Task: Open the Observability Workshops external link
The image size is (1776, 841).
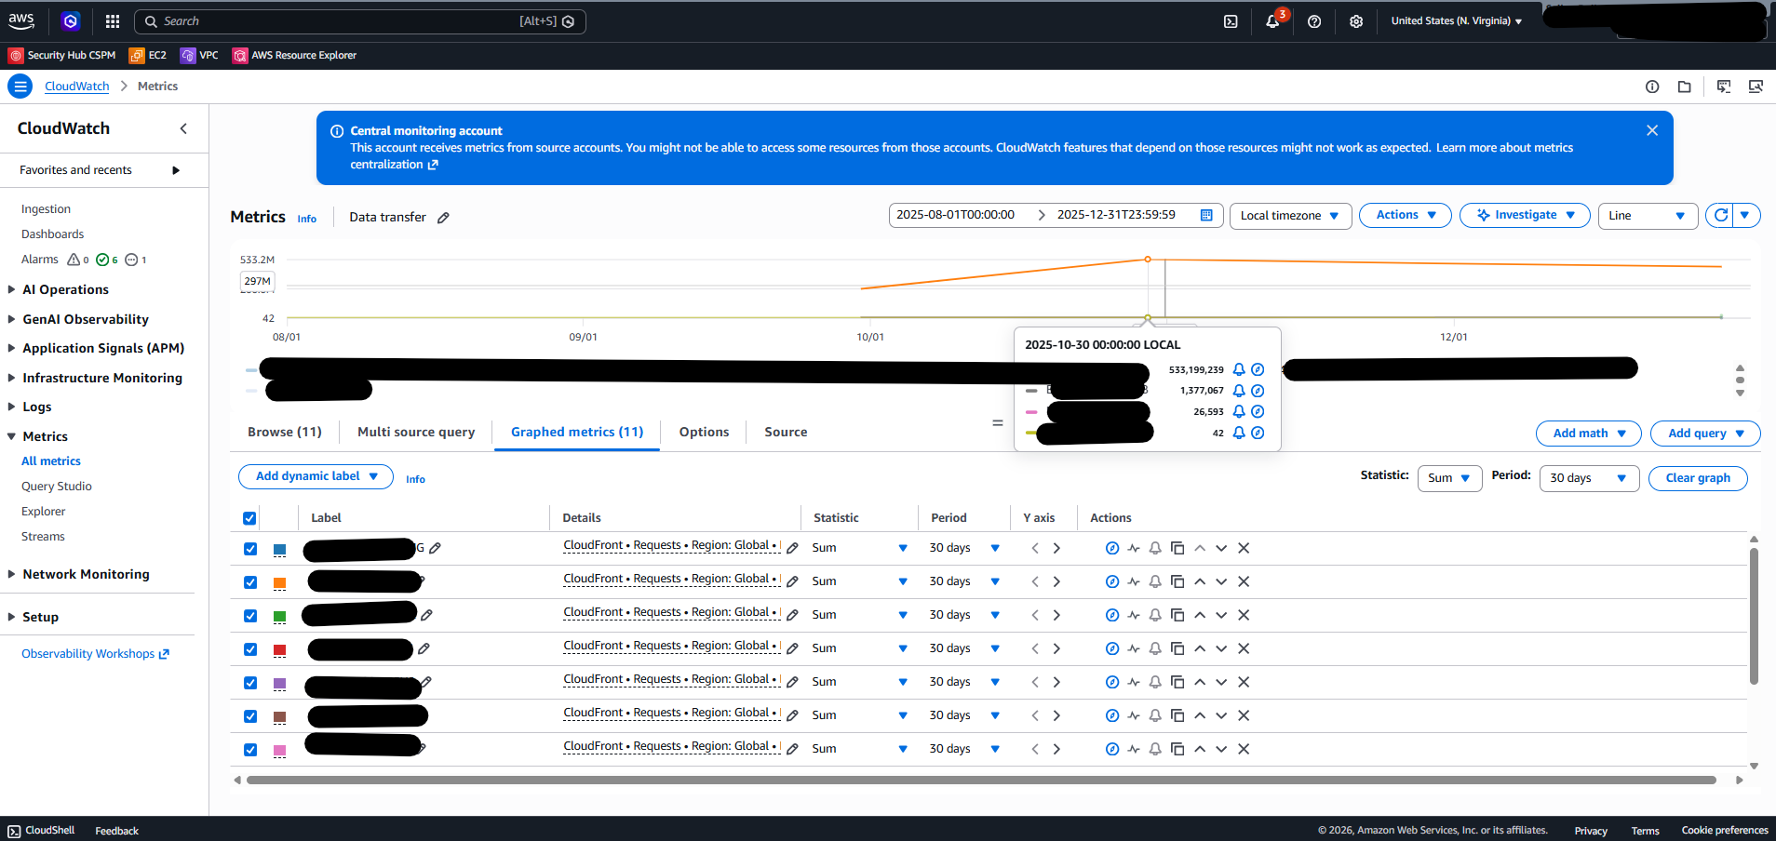Action: pos(95,654)
